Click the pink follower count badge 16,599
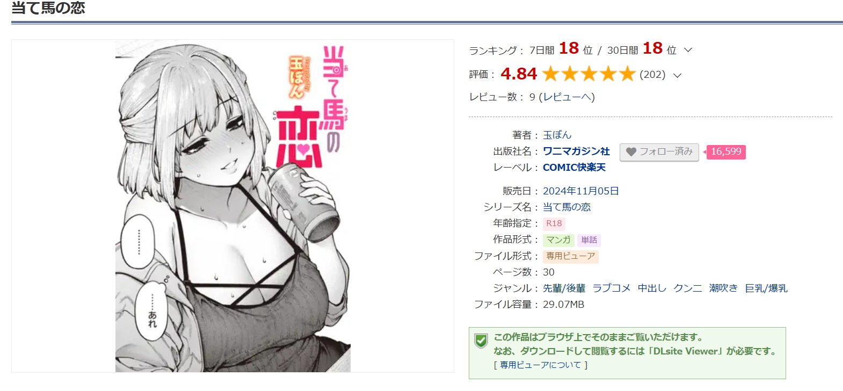 pyautogui.click(x=726, y=152)
